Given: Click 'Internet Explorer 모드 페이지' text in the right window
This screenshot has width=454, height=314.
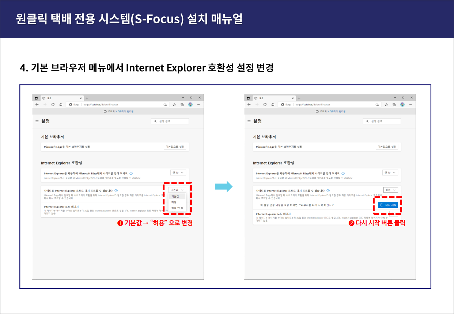Looking at the screenshot, I should point(273,214).
